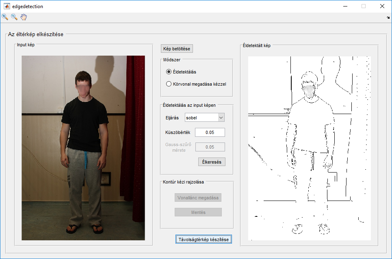Select the Zoom In magnifier tool

click(x=5, y=17)
